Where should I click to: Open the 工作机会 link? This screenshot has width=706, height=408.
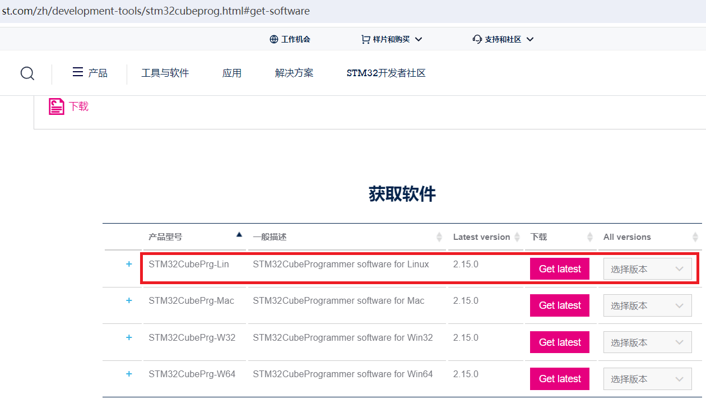pos(296,39)
